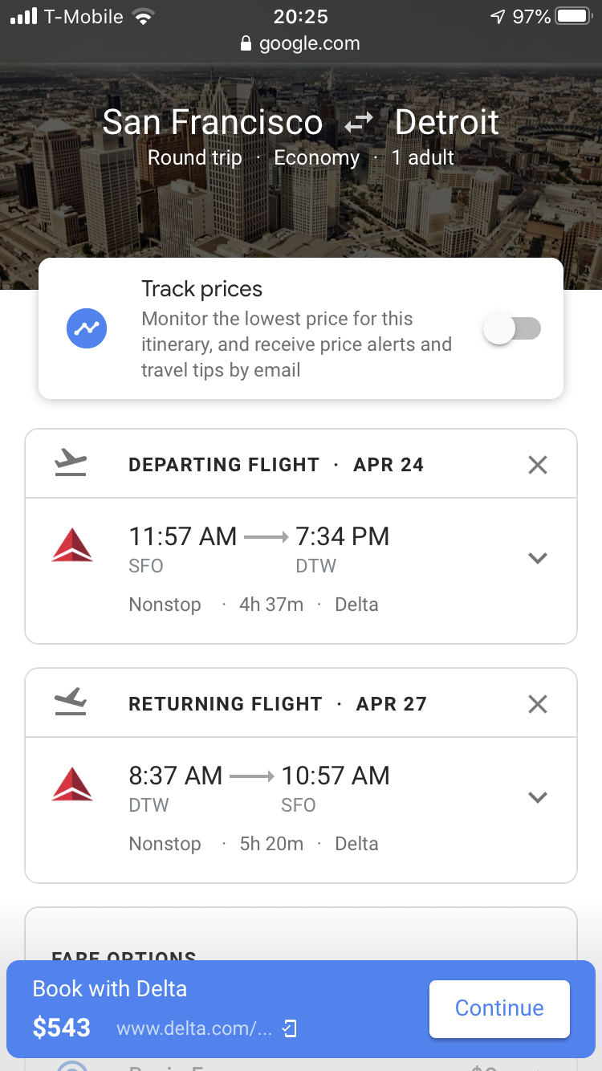Expand the 11:57 AM departing flight details
This screenshot has width=602, height=1071.
[x=538, y=558]
